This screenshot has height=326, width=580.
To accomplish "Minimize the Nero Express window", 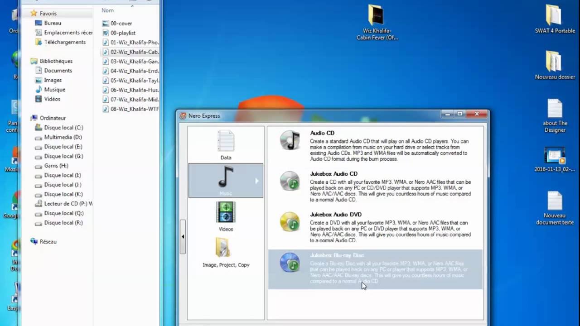I will (448, 114).
